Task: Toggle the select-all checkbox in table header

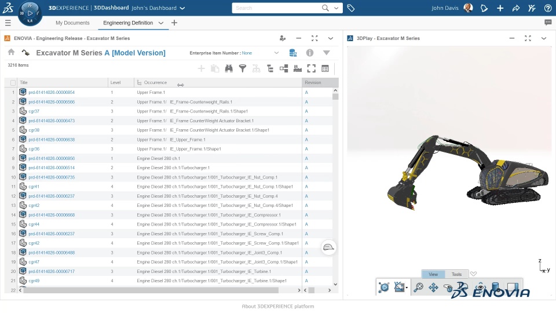Action: click(x=13, y=83)
